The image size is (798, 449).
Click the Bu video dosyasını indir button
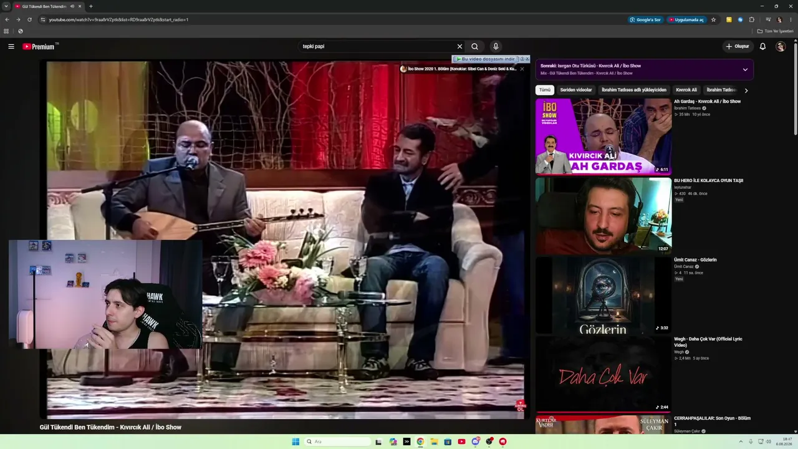[486, 59]
